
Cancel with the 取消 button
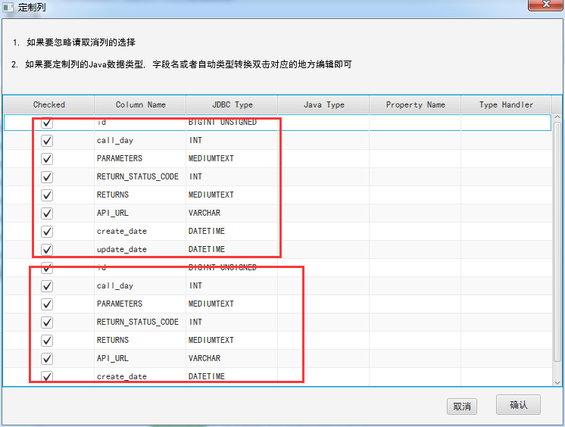point(462,407)
